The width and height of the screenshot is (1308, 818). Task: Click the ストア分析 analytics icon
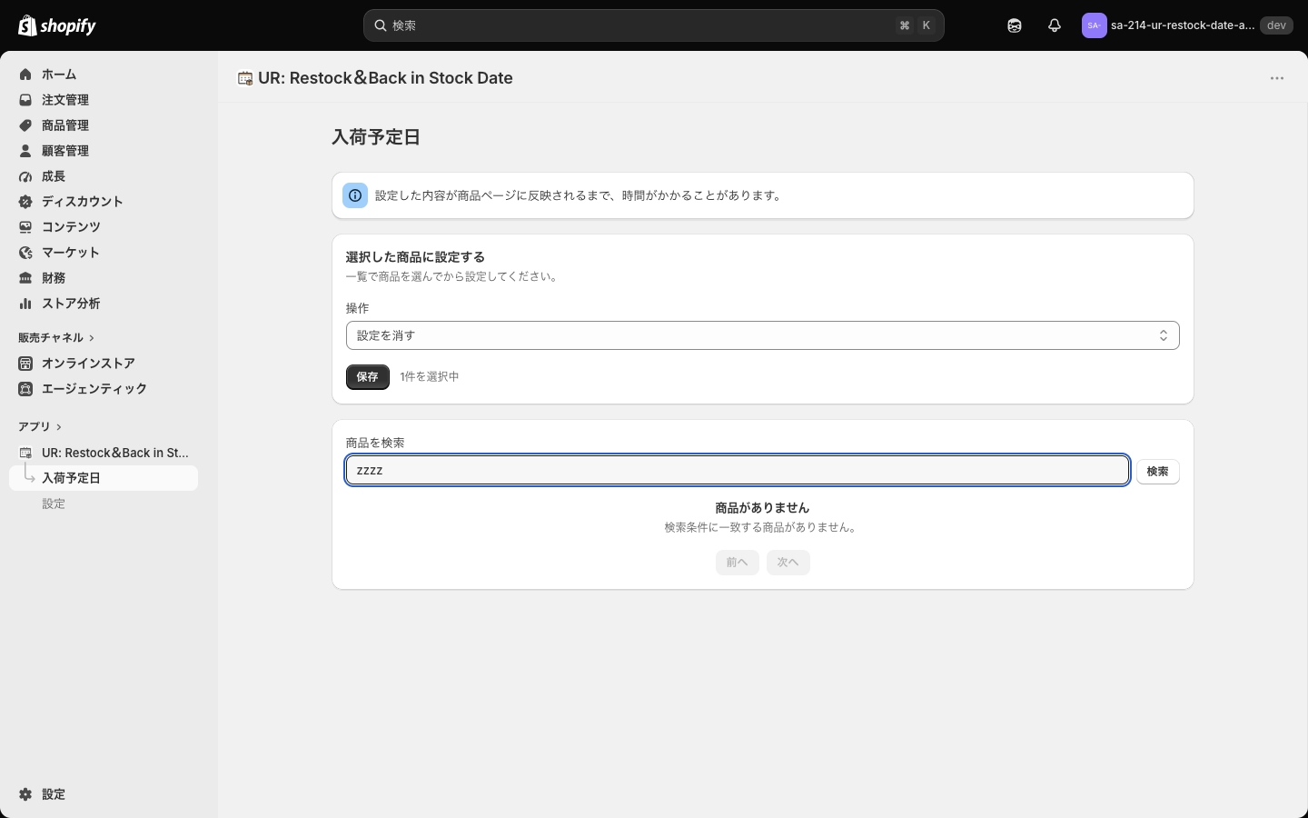tap(25, 304)
